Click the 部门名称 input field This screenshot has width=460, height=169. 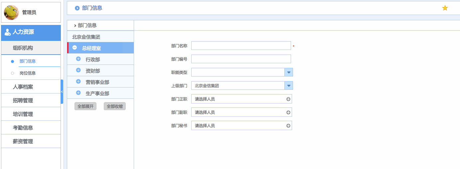(x=241, y=46)
